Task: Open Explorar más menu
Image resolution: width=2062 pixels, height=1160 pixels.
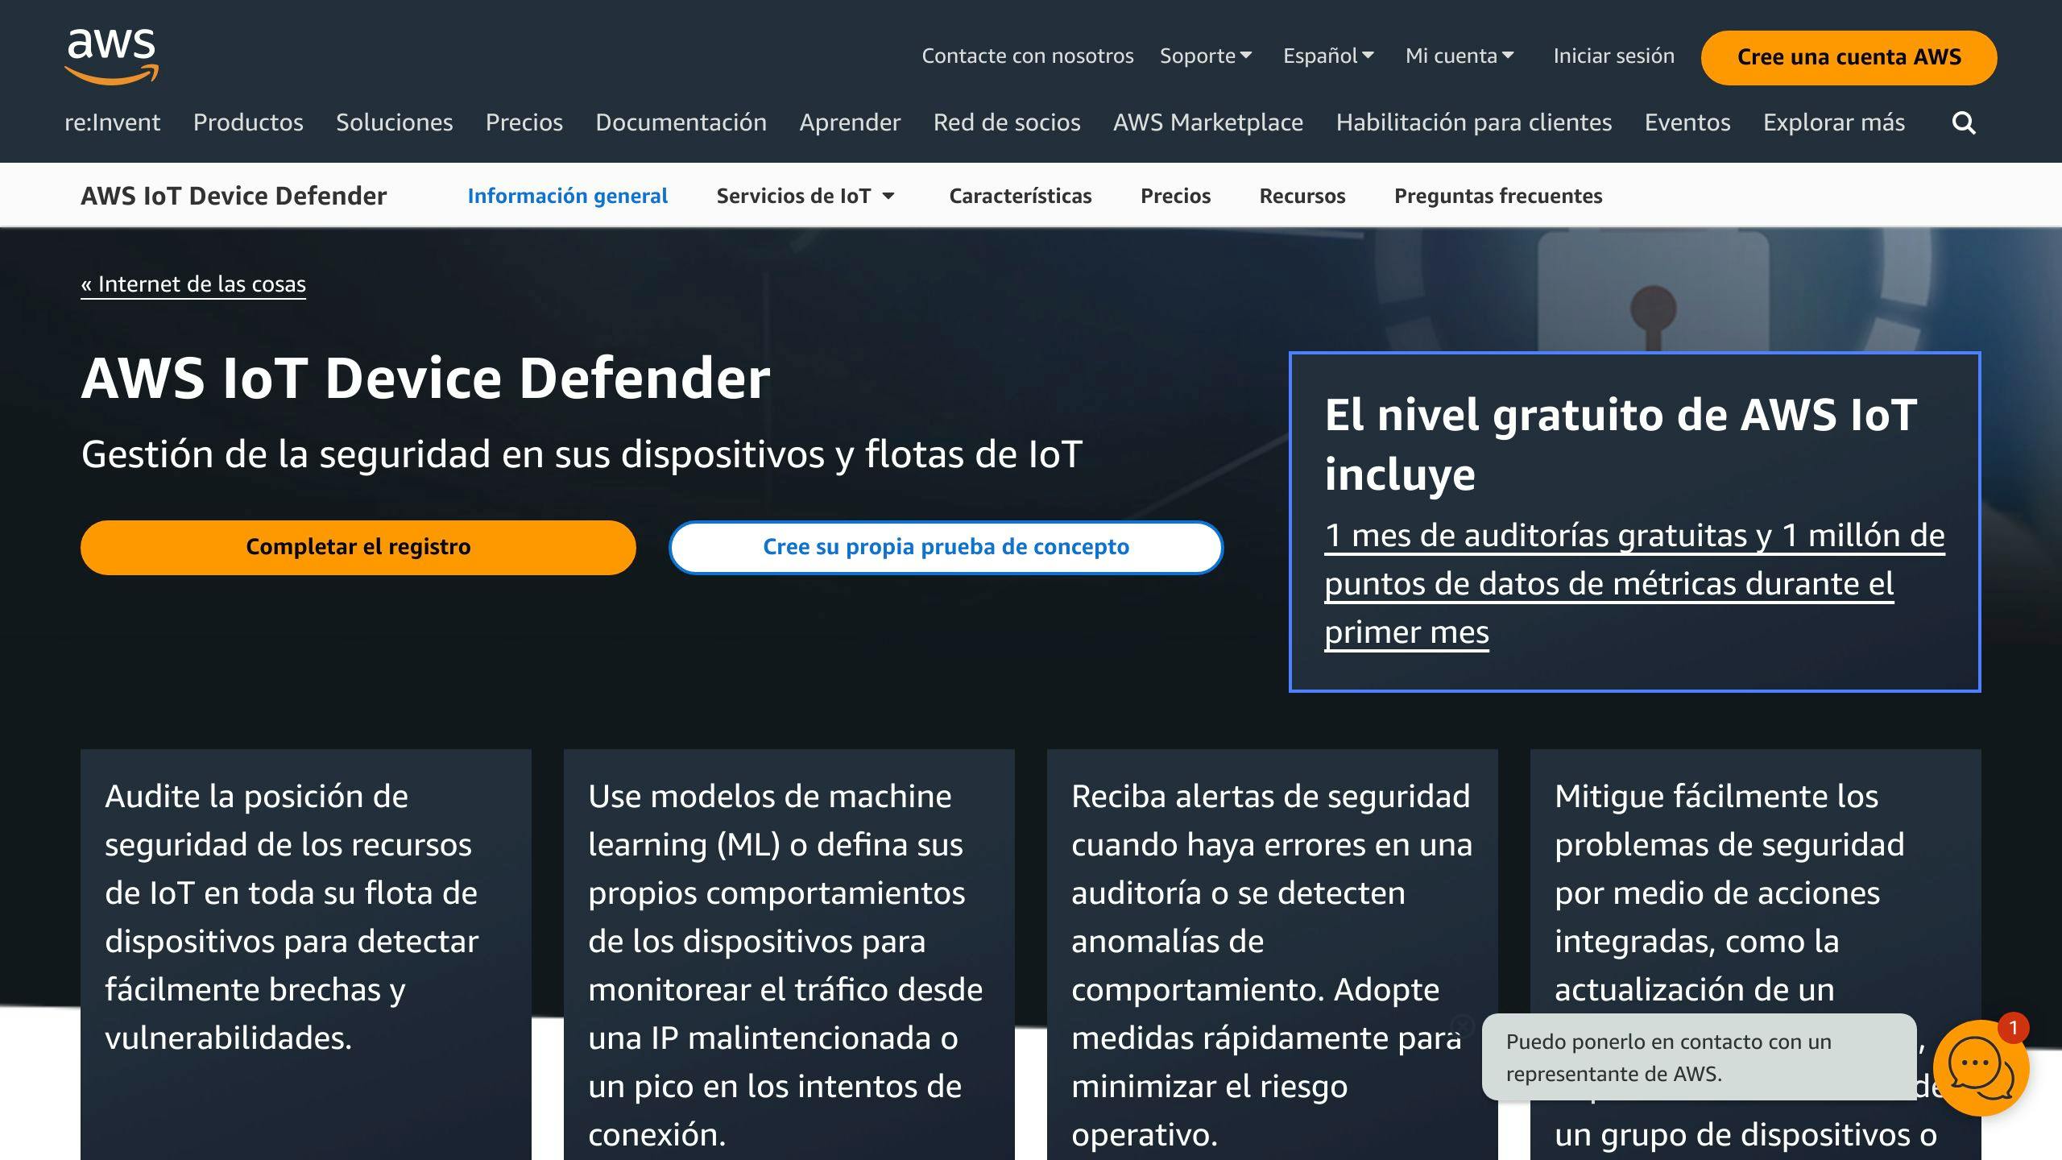Action: (x=1834, y=122)
